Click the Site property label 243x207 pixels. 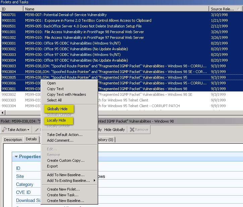click(20, 176)
